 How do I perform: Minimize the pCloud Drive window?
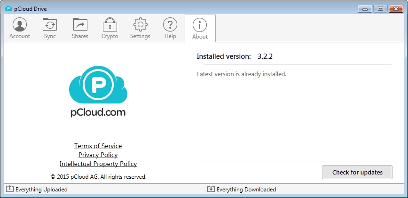365,9
